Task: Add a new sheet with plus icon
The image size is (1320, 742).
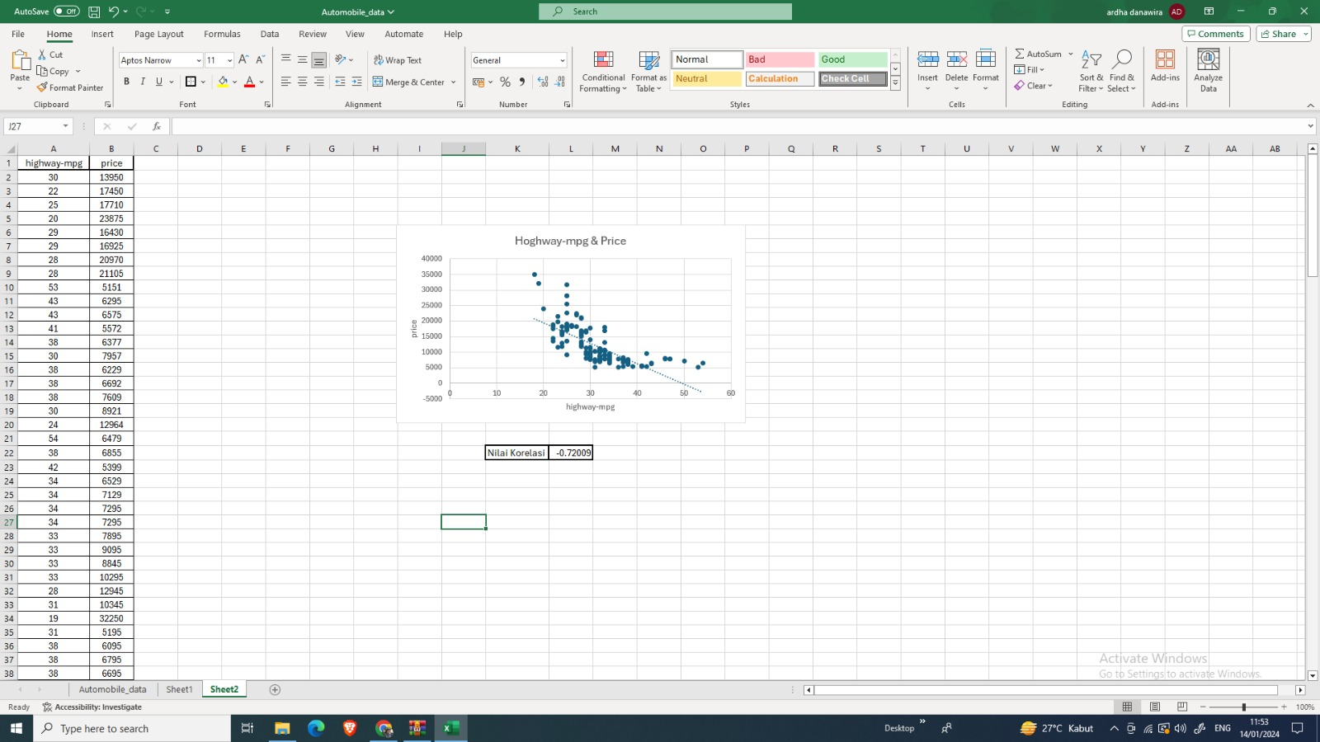Action: (x=276, y=689)
